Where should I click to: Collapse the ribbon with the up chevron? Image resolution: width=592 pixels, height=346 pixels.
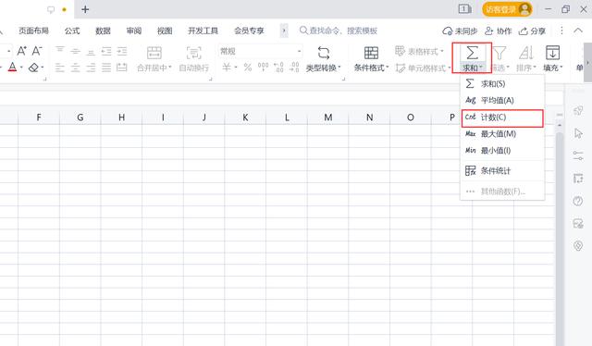(x=578, y=31)
